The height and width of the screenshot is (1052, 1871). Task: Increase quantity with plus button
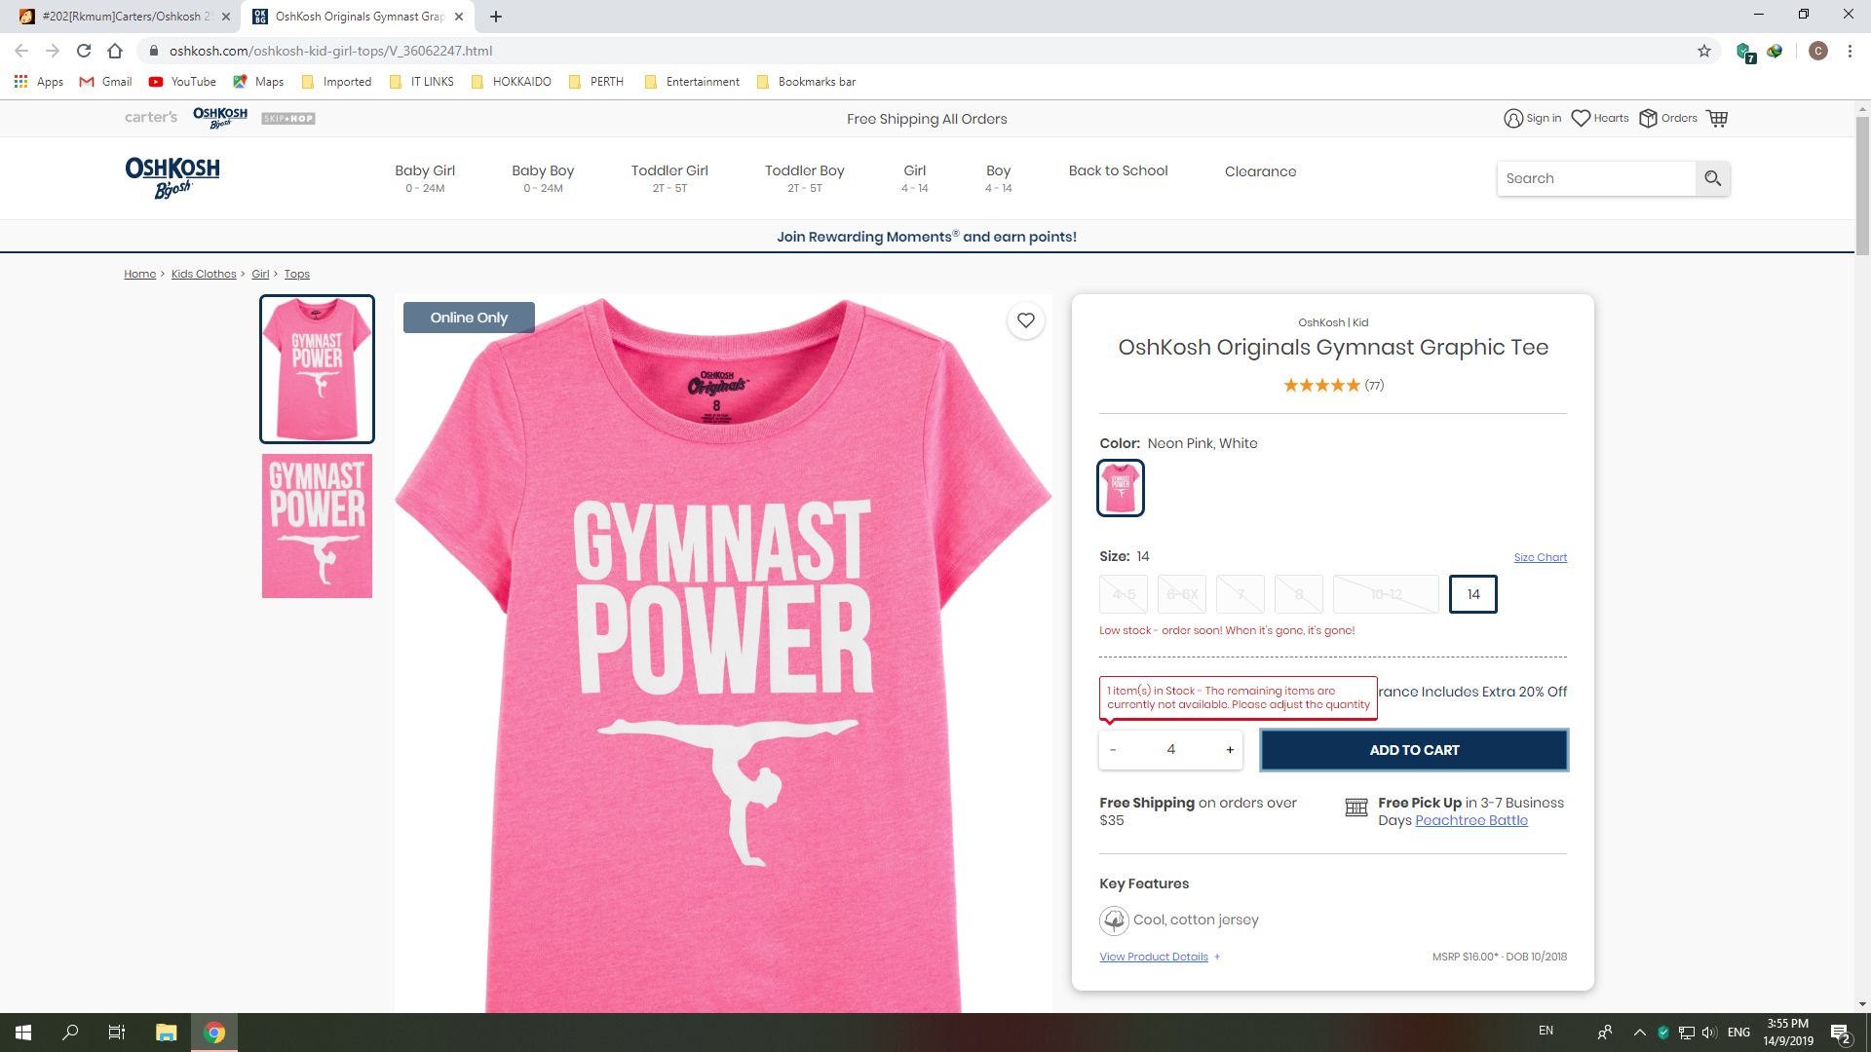pyautogui.click(x=1230, y=749)
